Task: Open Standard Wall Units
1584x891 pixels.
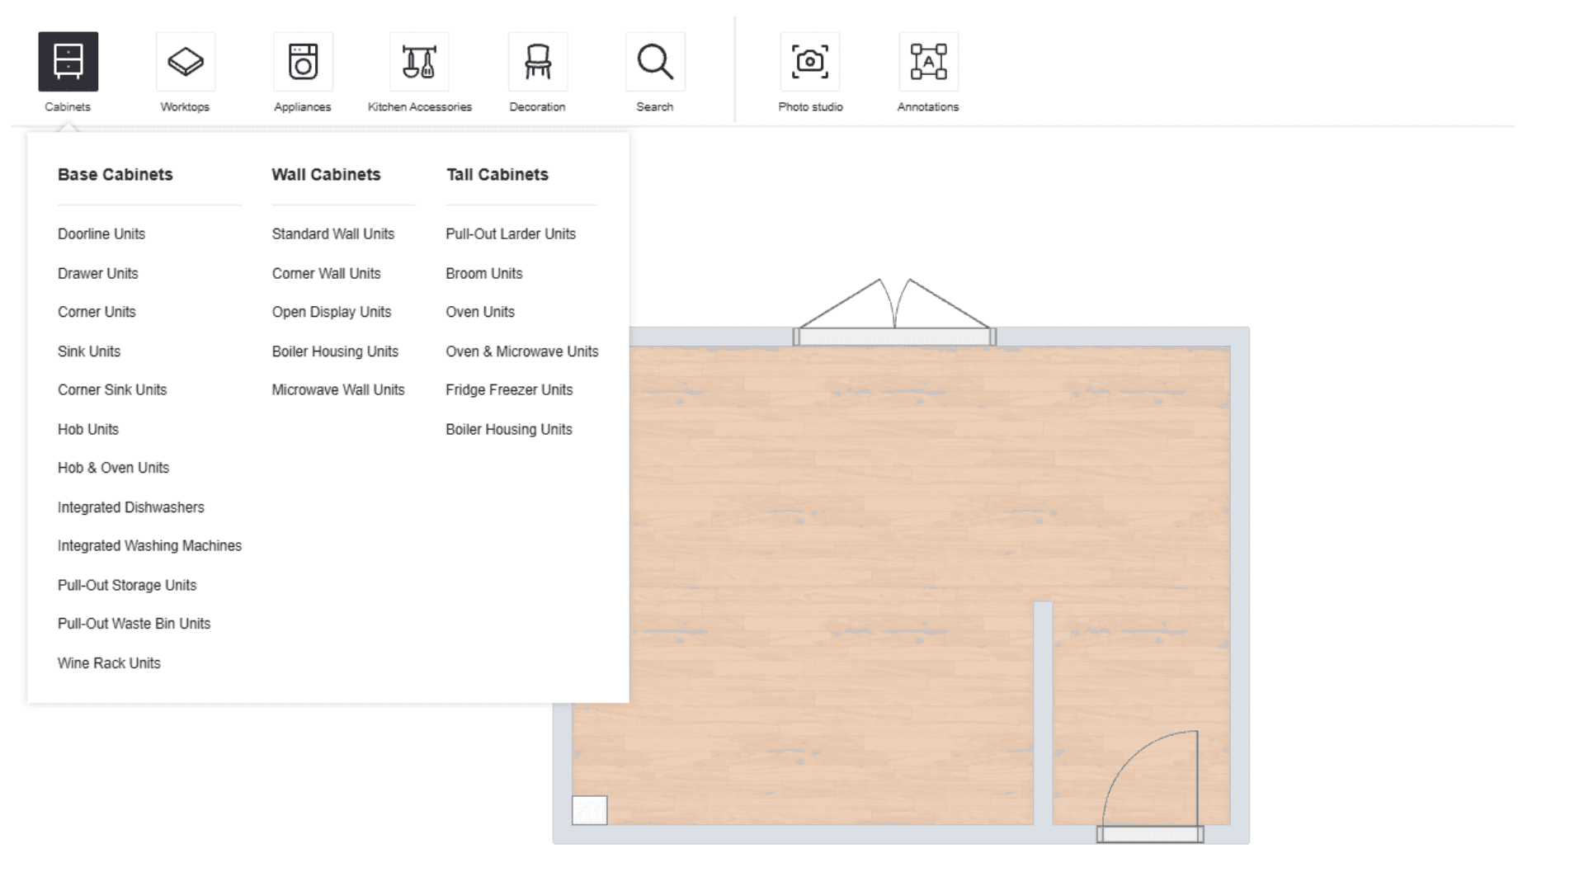Action: click(333, 234)
